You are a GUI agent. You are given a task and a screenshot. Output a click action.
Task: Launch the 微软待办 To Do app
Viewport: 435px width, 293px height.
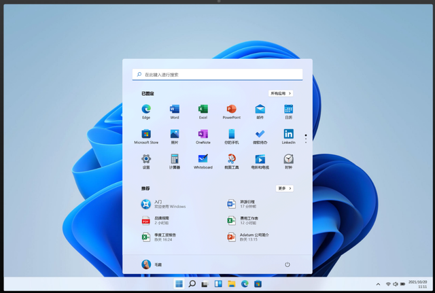[260, 137]
